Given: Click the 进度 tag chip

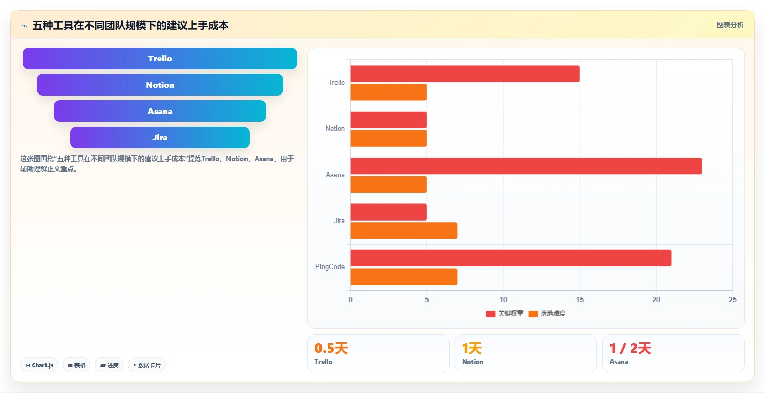Looking at the screenshot, I should click(x=109, y=365).
